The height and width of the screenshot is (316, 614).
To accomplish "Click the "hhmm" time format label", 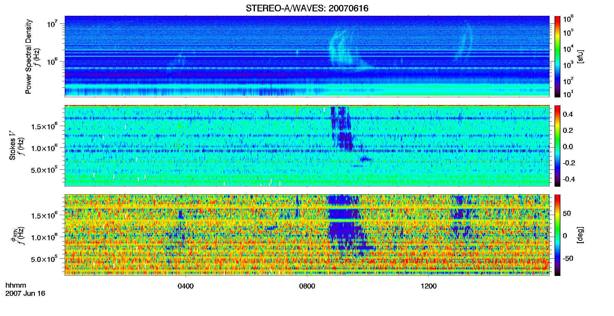I will coord(16,286).
